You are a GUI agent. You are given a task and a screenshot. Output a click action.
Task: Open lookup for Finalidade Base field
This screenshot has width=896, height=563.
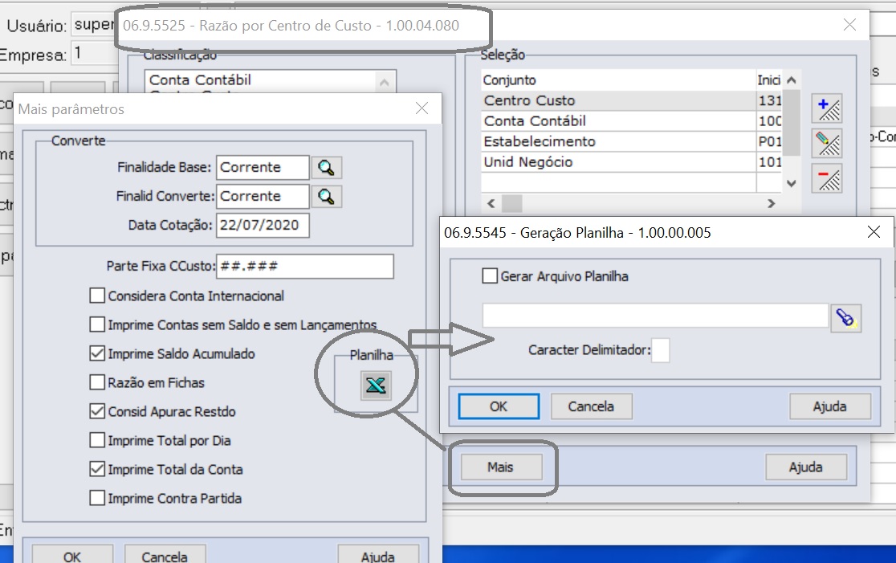tap(326, 168)
